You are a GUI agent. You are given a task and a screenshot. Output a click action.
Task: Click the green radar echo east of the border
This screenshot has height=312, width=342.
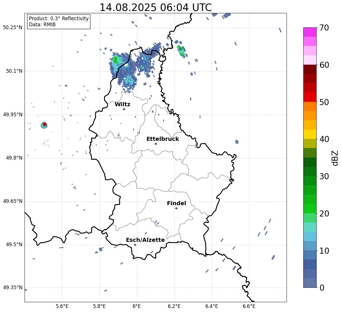tap(181, 51)
